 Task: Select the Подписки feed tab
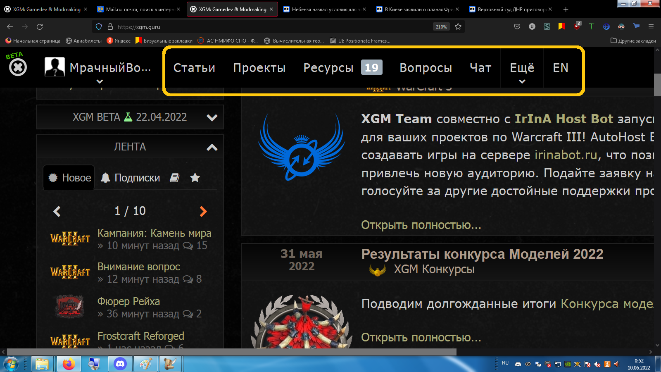point(131,178)
